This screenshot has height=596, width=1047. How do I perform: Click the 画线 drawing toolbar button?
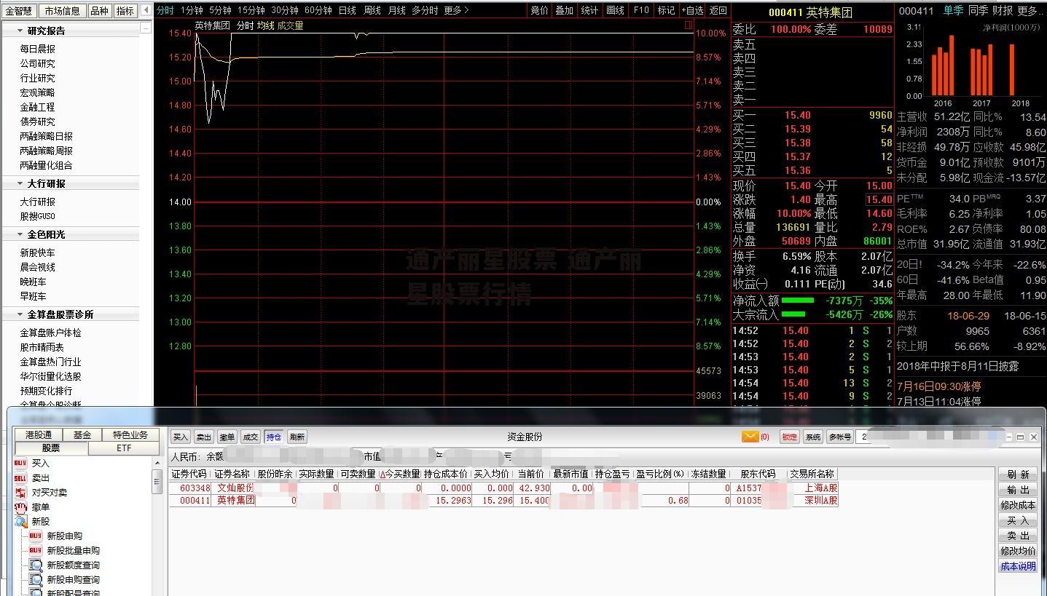pos(616,10)
